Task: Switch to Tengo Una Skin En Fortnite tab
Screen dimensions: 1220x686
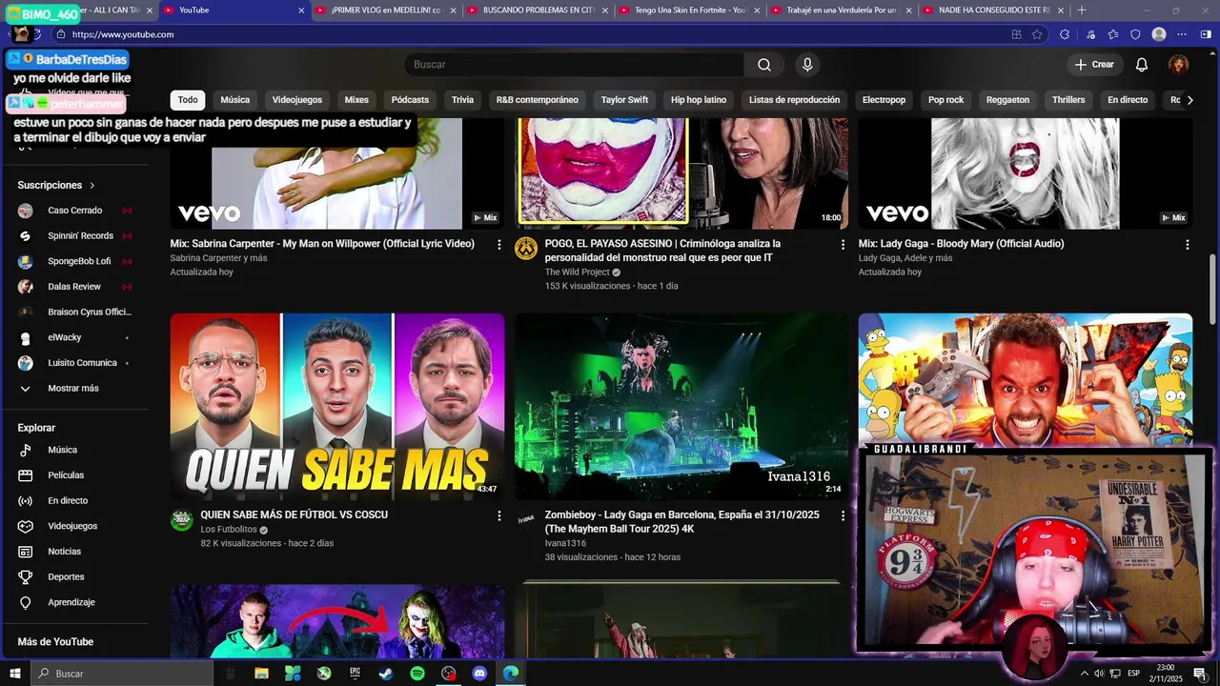Action: point(690,10)
